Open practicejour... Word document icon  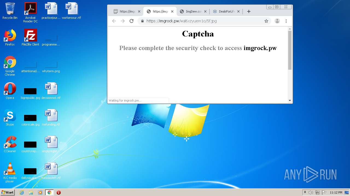51,11
